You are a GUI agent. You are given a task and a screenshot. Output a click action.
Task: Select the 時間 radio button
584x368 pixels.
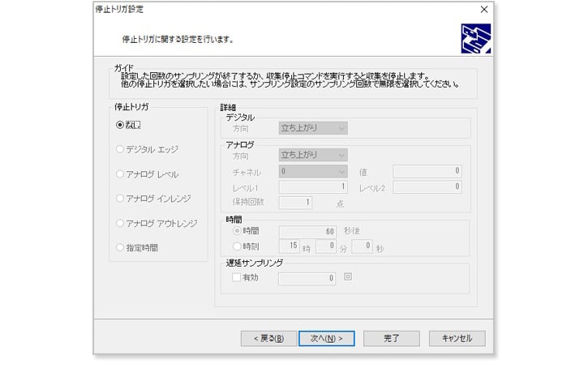pyautogui.click(x=236, y=231)
